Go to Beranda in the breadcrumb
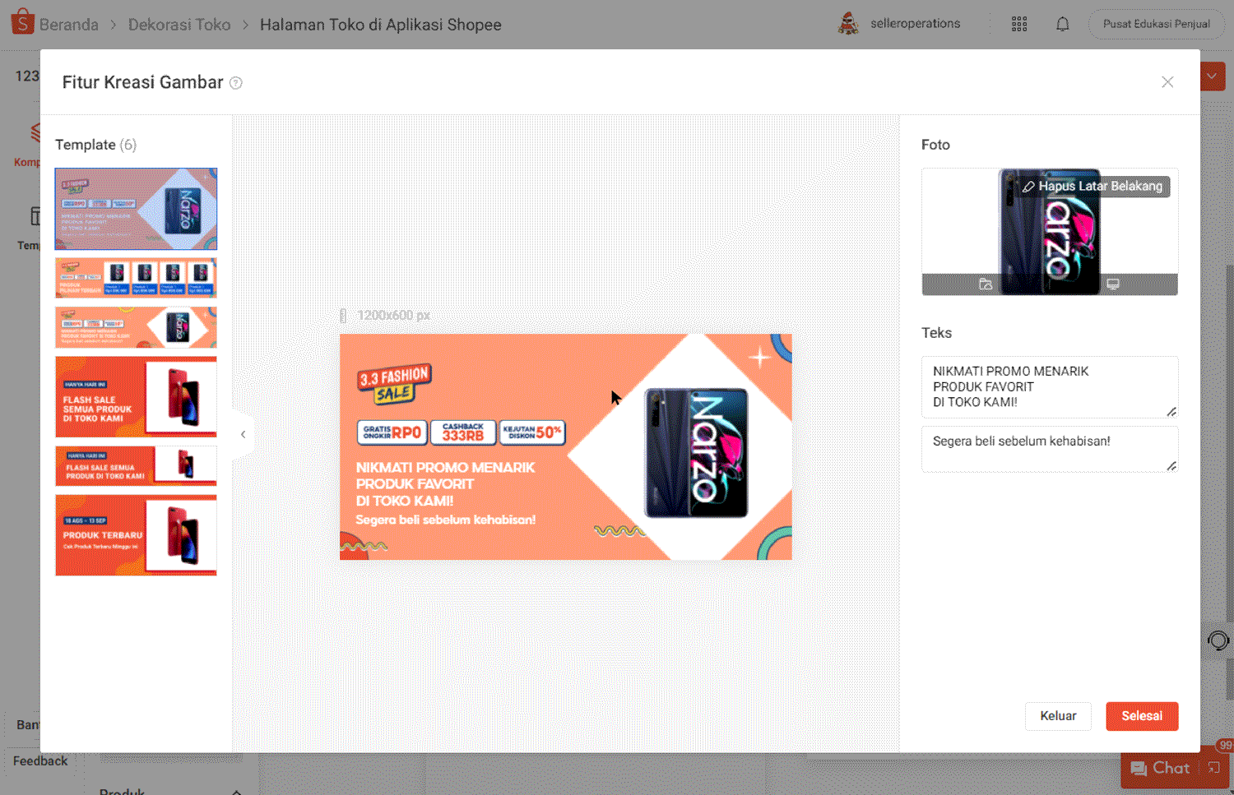 pyautogui.click(x=68, y=25)
